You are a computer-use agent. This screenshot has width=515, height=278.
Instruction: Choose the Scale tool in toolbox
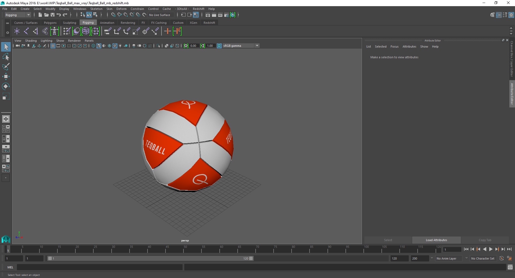[6, 96]
